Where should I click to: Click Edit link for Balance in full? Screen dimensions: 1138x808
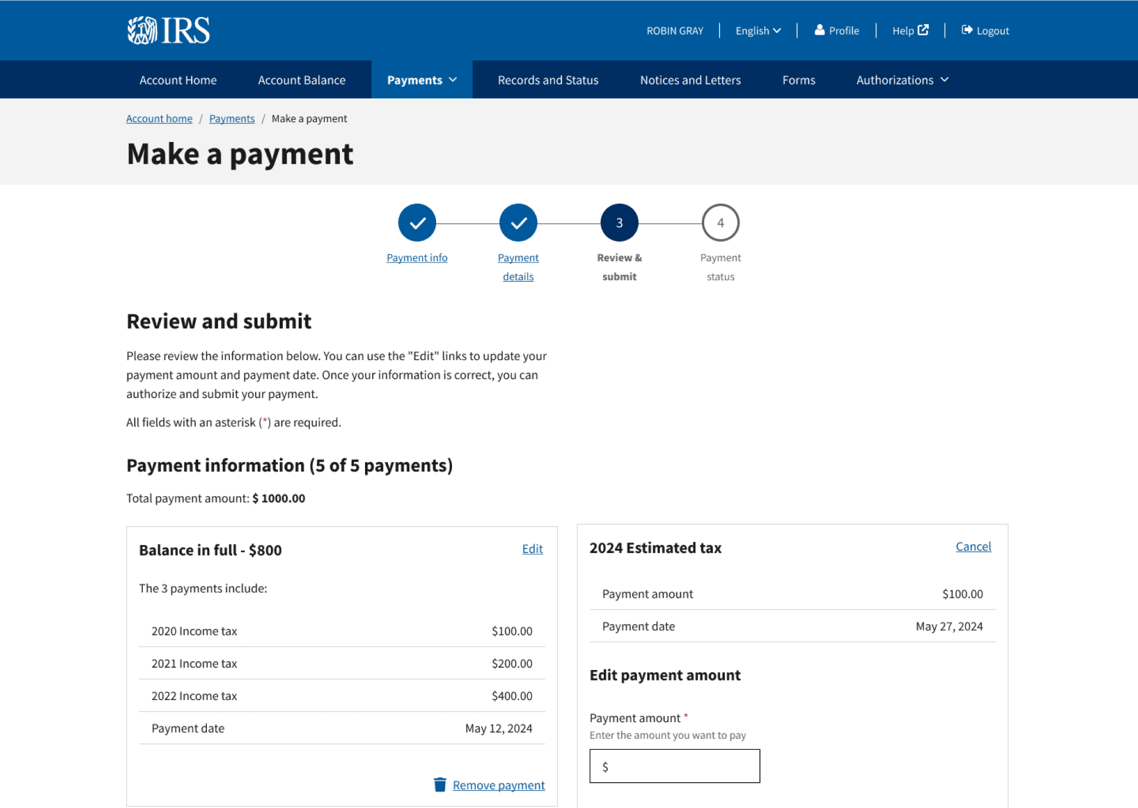click(532, 548)
